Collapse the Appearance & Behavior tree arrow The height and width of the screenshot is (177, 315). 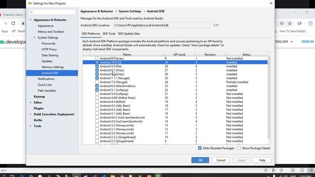[x=31, y=20]
